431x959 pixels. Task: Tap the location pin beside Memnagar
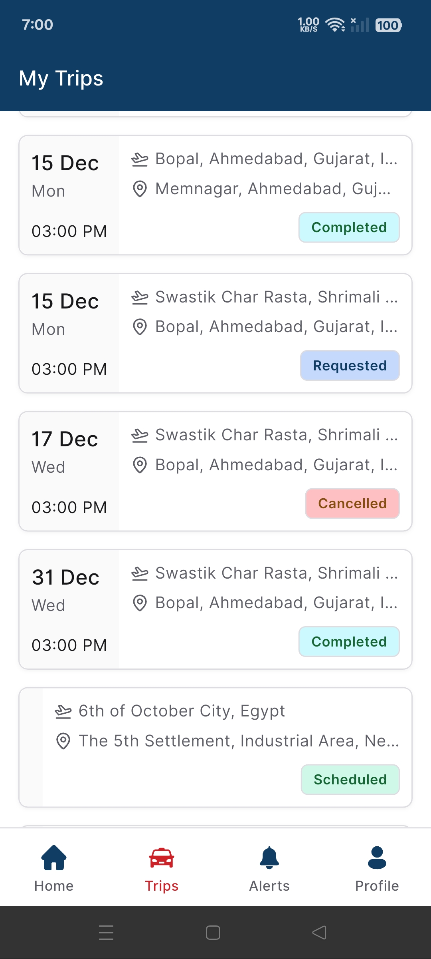140,189
